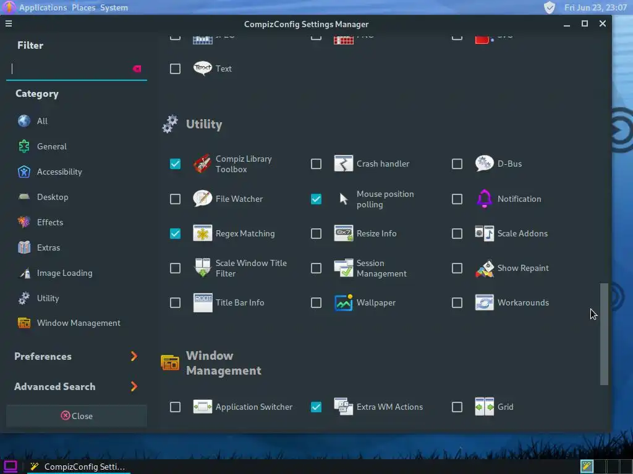Image resolution: width=633 pixels, height=474 pixels.
Task: Enable the Wallpaper checkbox
Action: 316,302
